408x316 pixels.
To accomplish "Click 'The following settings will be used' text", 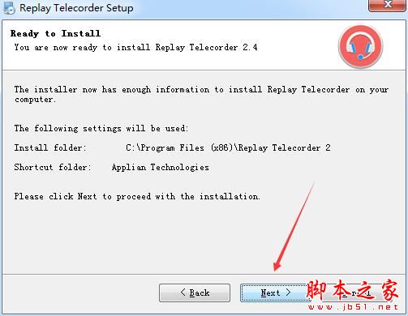I will 101,128.
